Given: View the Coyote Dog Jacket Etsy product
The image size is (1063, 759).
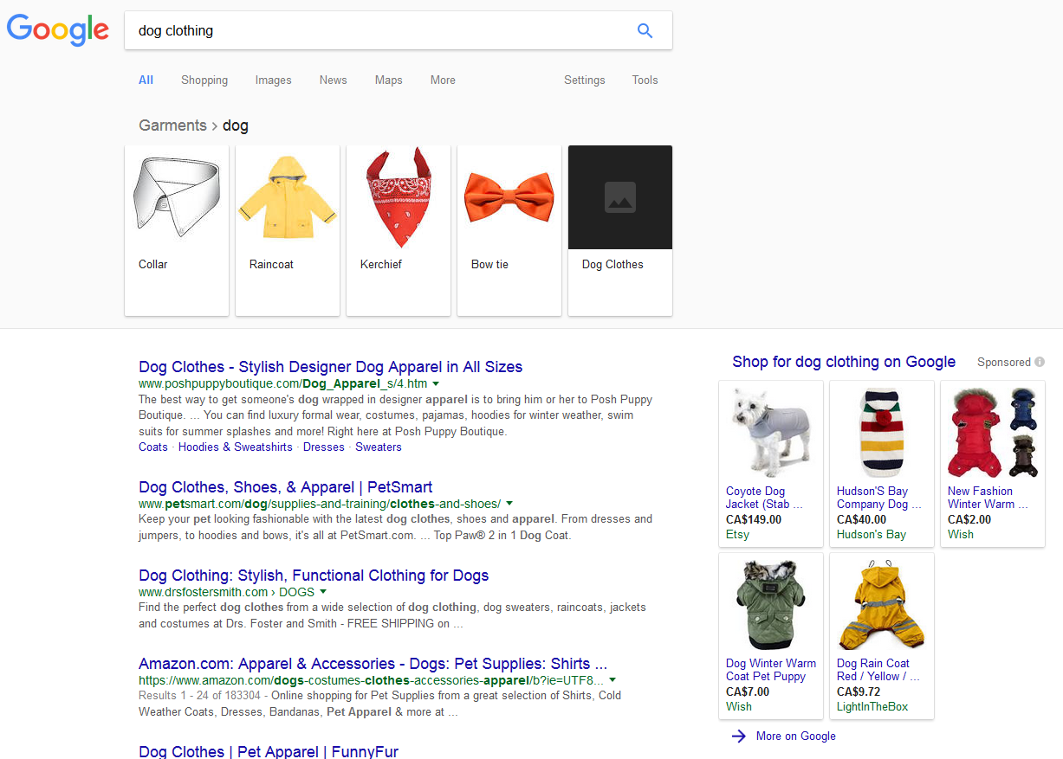Looking at the screenshot, I should pos(770,463).
